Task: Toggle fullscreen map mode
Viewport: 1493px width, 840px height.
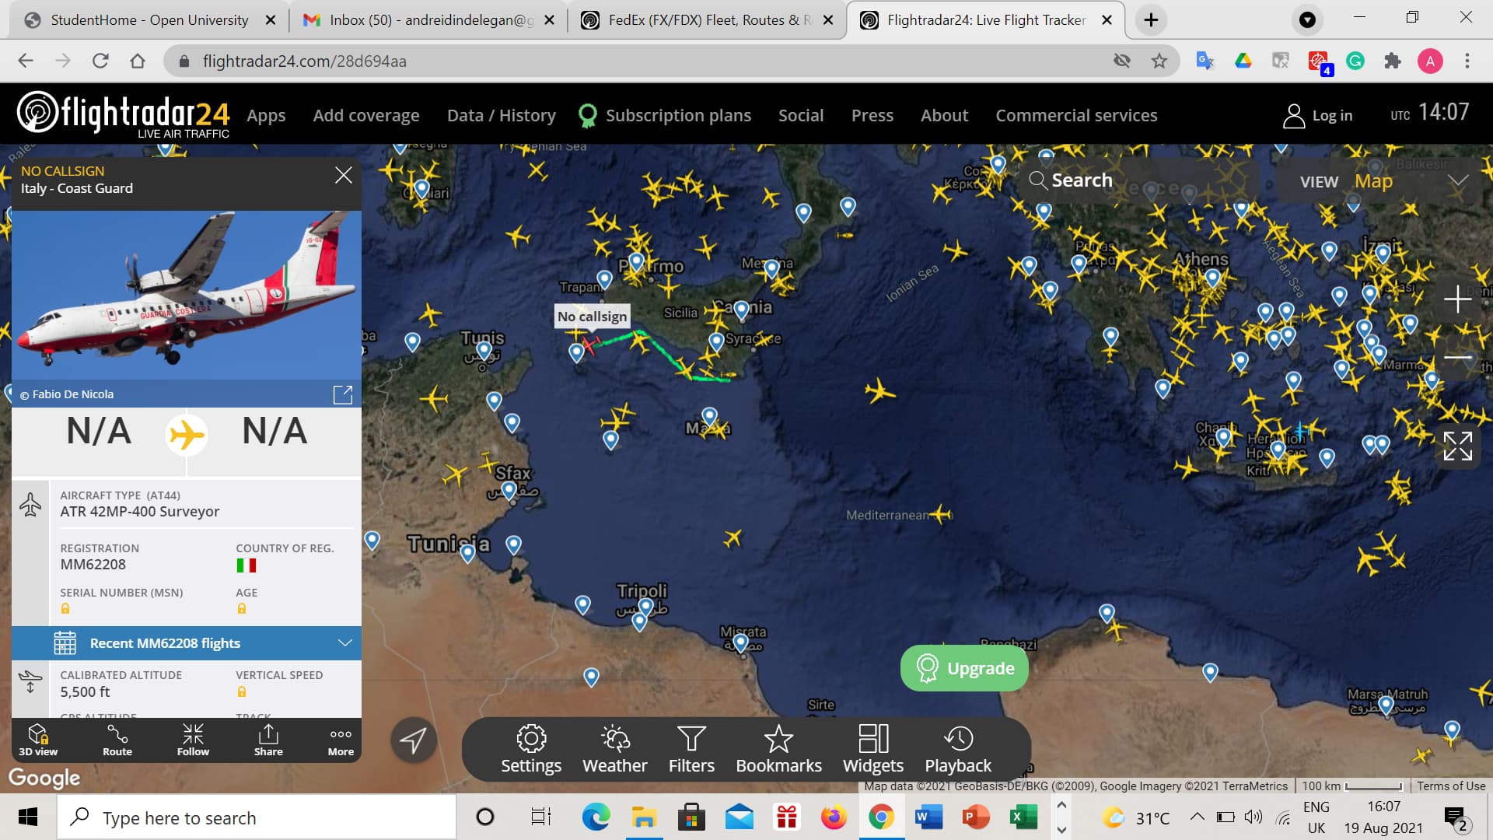Action: point(1457,446)
